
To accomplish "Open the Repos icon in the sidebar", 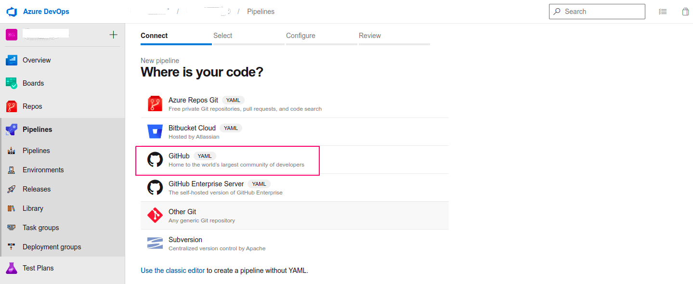I will tap(12, 106).
